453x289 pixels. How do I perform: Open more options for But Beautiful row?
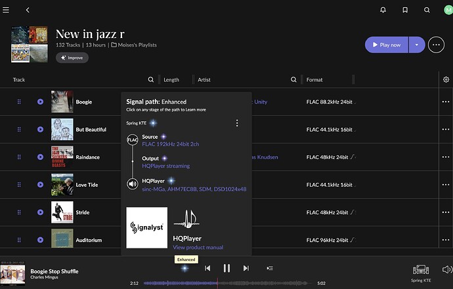pyautogui.click(x=446, y=130)
